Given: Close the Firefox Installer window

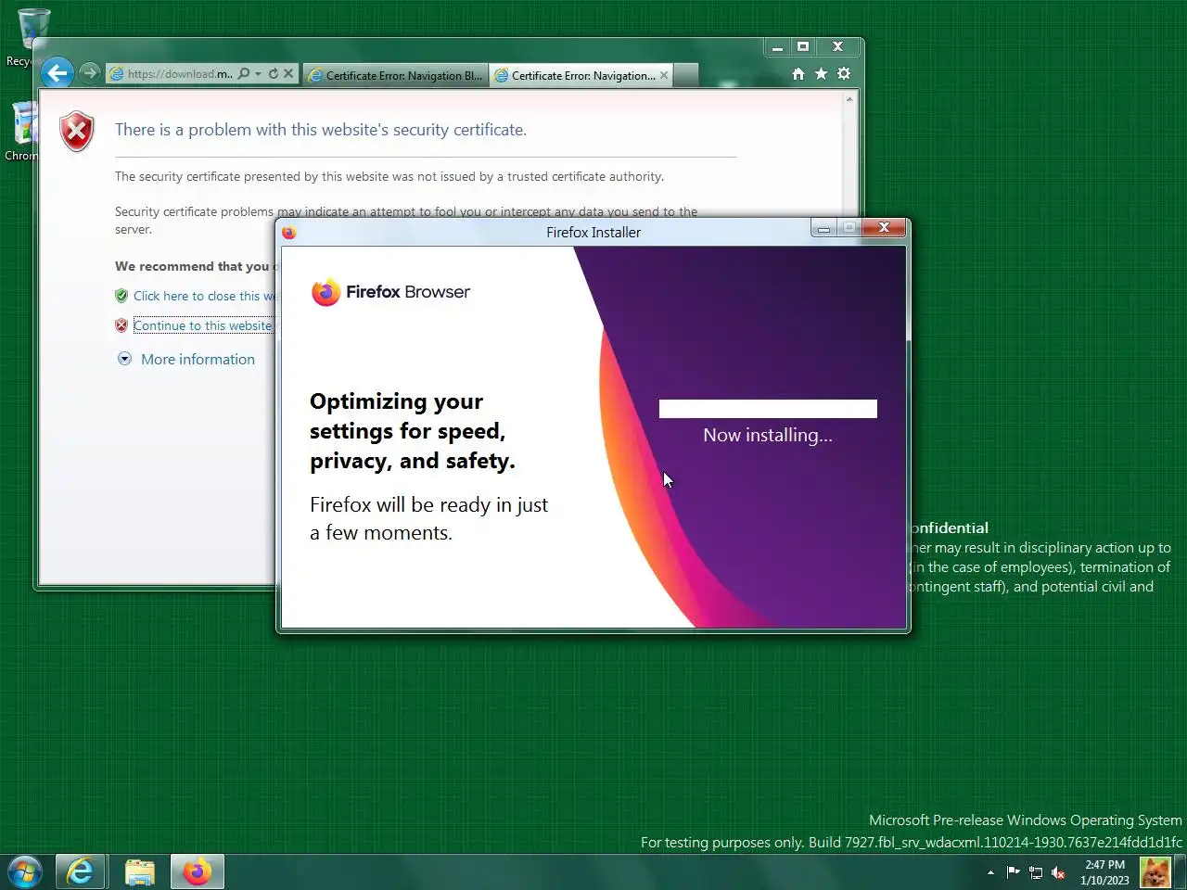Looking at the screenshot, I should [884, 227].
